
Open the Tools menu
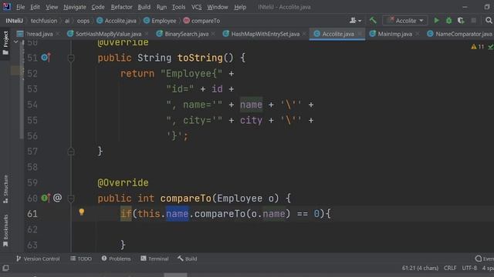pyautogui.click(x=178, y=7)
